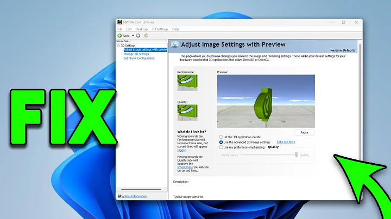Screen dimensions: 391x219
Task: Click the Adjust Image Settings with Preview title
Action: [233, 44]
